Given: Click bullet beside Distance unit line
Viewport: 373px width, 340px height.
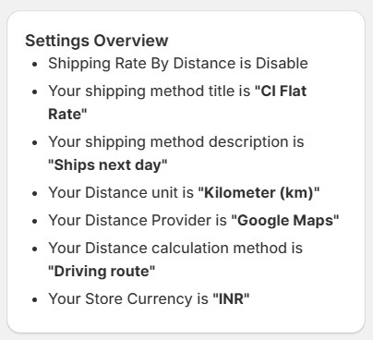Looking at the screenshot, I should click(35, 194).
